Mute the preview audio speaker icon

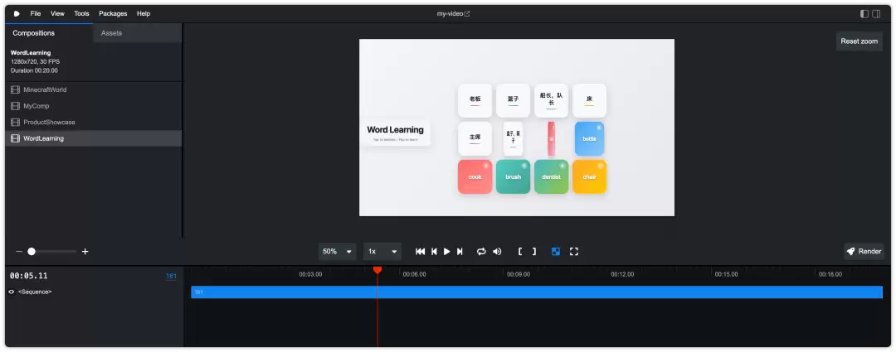(497, 252)
